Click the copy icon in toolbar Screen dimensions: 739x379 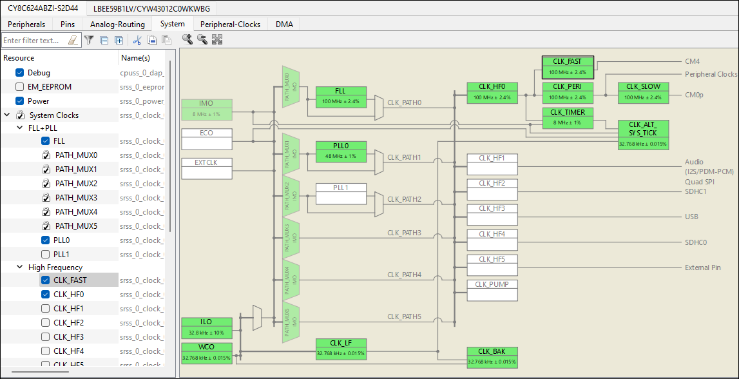coord(152,40)
